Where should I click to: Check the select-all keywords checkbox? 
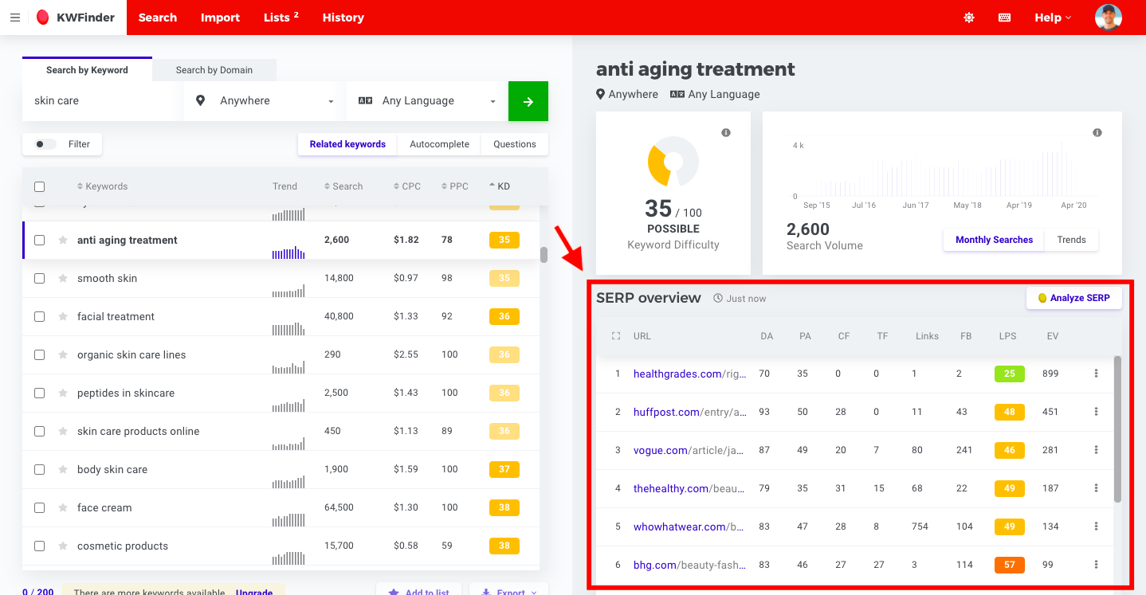pos(39,186)
